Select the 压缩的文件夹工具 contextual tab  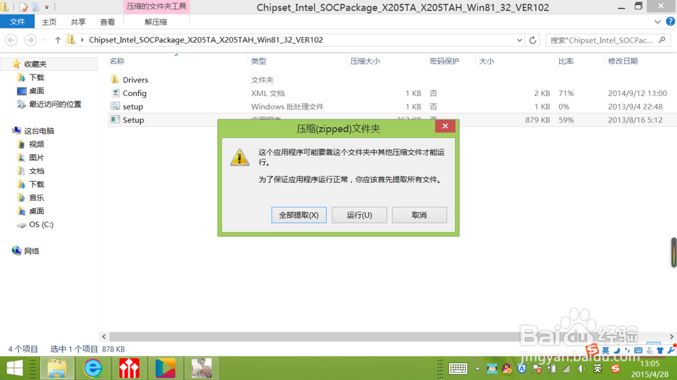(156, 7)
